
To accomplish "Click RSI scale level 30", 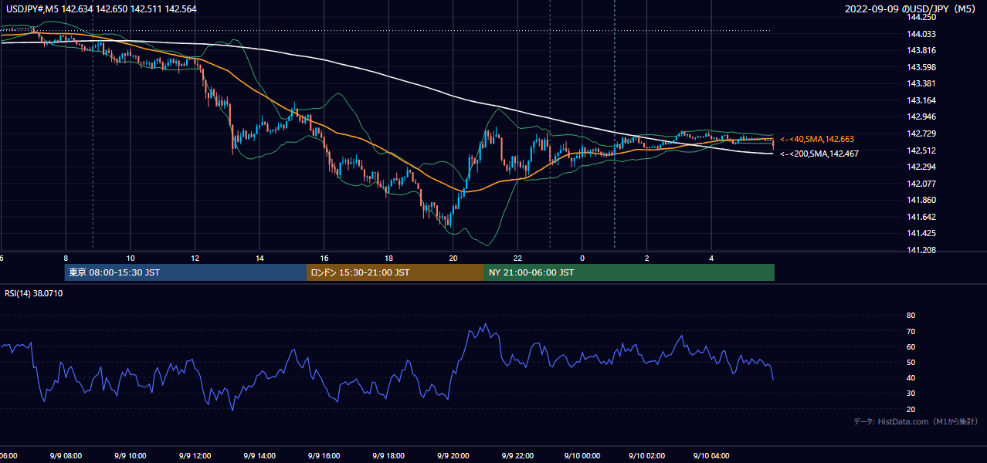I will point(911,394).
